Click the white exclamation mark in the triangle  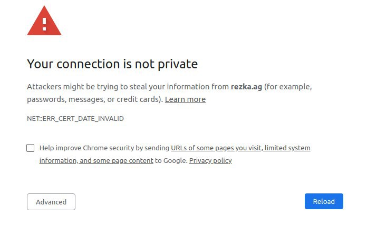click(x=44, y=25)
